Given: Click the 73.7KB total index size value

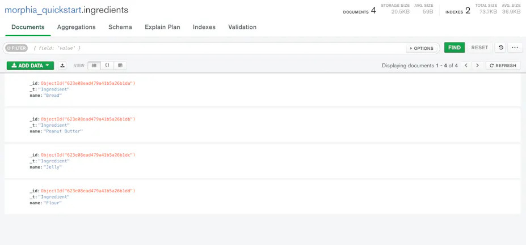Looking at the screenshot, I should (488, 12).
